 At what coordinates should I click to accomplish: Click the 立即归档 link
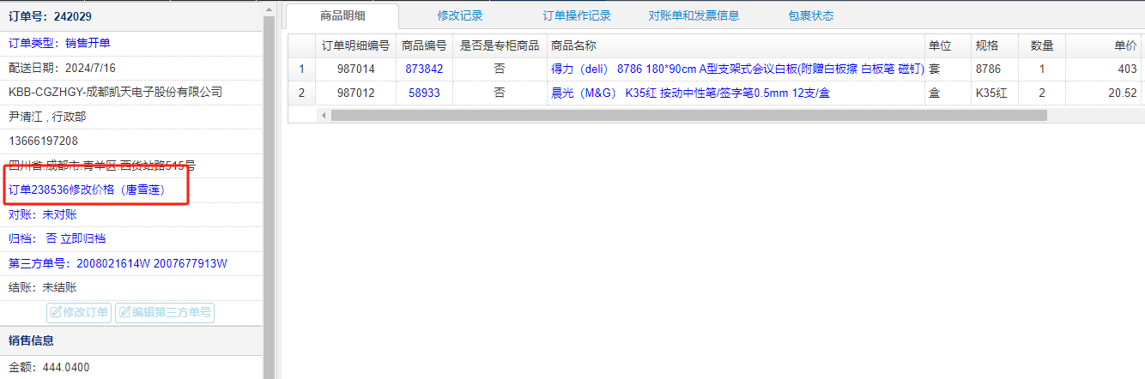point(83,238)
